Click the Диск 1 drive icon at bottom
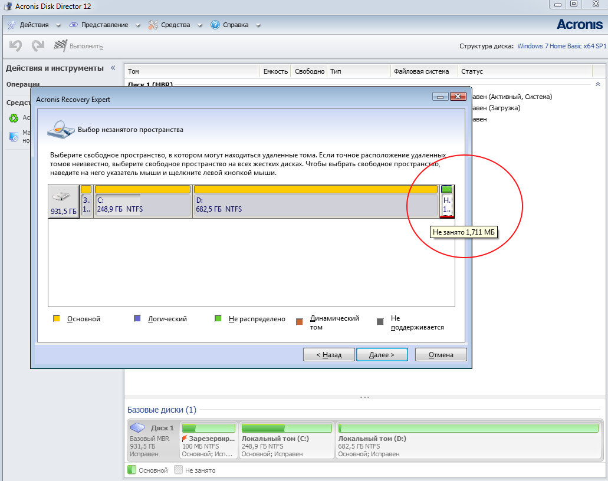The width and height of the screenshot is (608, 481). [x=137, y=427]
